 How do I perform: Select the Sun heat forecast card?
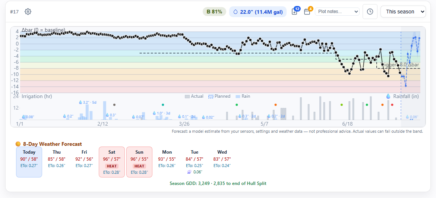(139, 162)
